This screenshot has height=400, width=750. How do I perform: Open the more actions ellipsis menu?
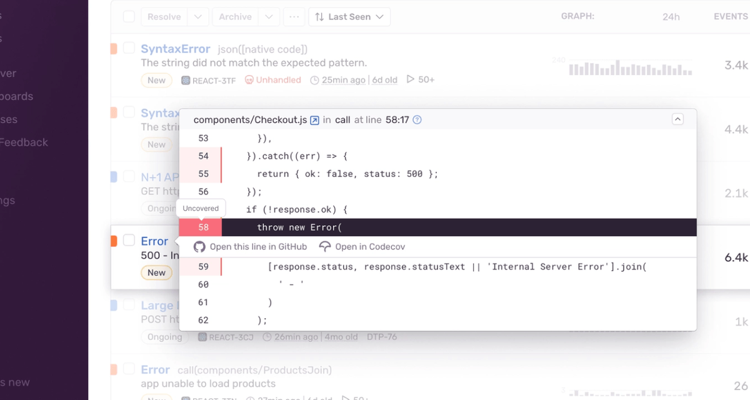(294, 16)
